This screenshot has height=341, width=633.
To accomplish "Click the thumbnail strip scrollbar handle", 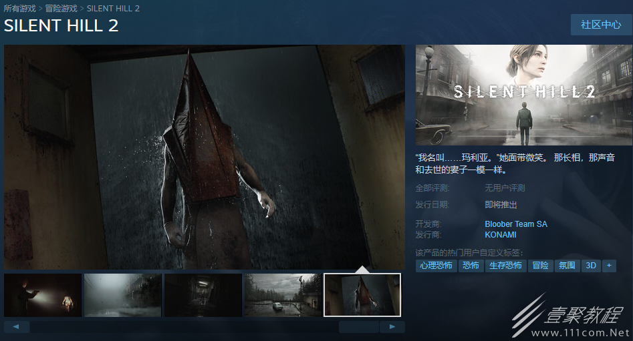I will pyautogui.click(x=359, y=327).
